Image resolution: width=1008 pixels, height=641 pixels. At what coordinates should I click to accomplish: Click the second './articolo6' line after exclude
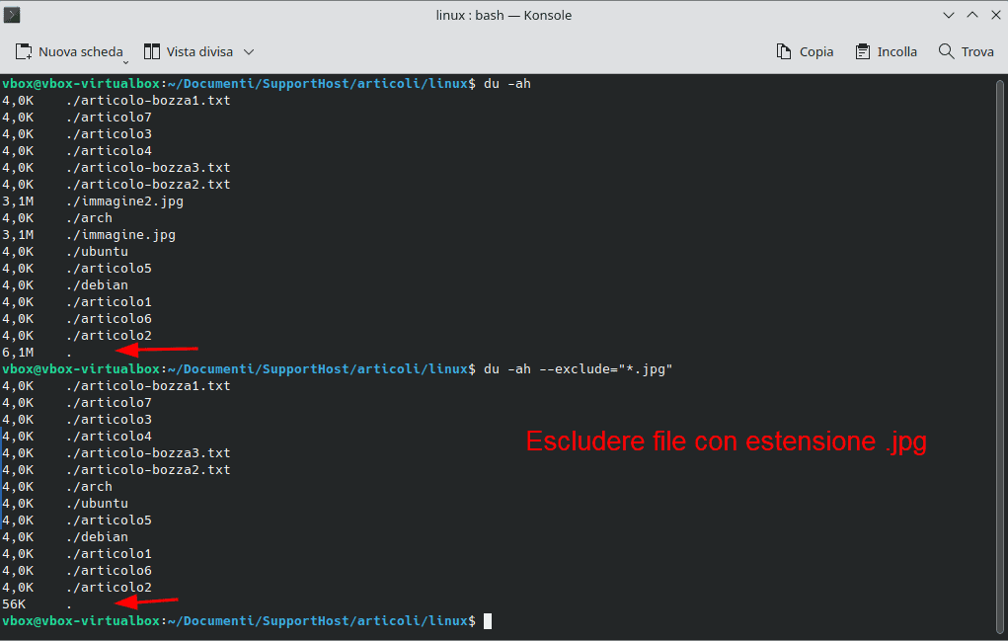point(109,570)
